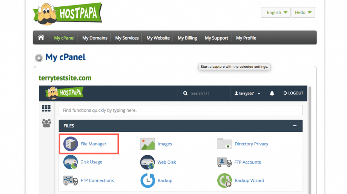Open the user manager sidebar icon

46,123
